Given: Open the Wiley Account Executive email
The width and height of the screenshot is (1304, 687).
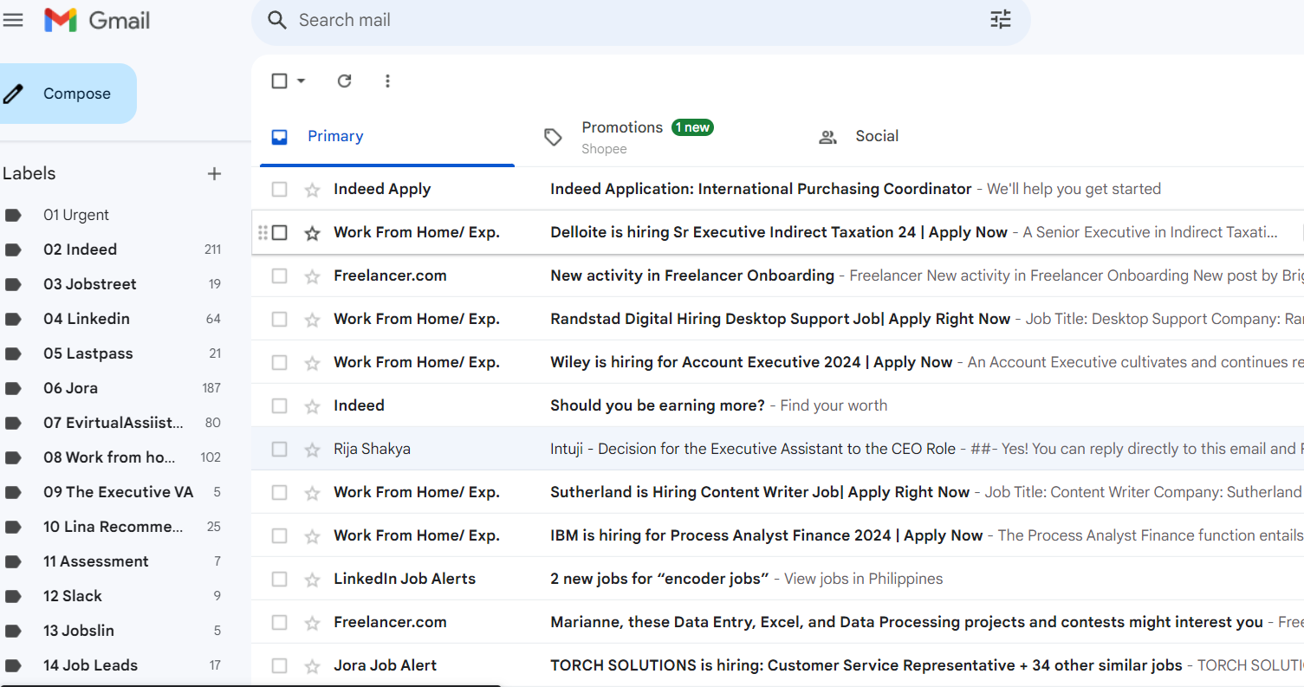Looking at the screenshot, I should [750, 362].
